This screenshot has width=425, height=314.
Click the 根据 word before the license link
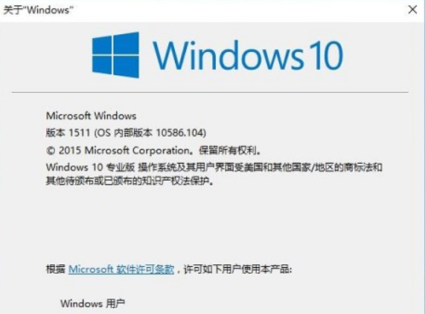pyautogui.click(x=56, y=269)
